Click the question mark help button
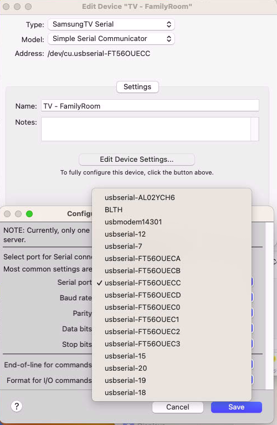 (x=17, y=406)
